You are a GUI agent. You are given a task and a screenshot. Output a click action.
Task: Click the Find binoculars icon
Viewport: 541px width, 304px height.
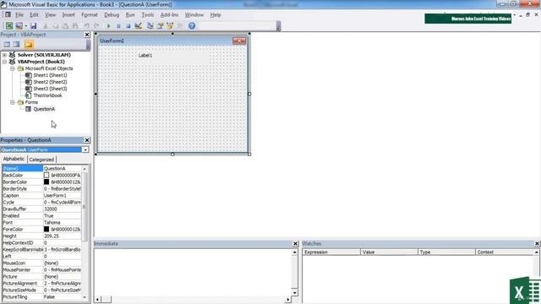75,26
